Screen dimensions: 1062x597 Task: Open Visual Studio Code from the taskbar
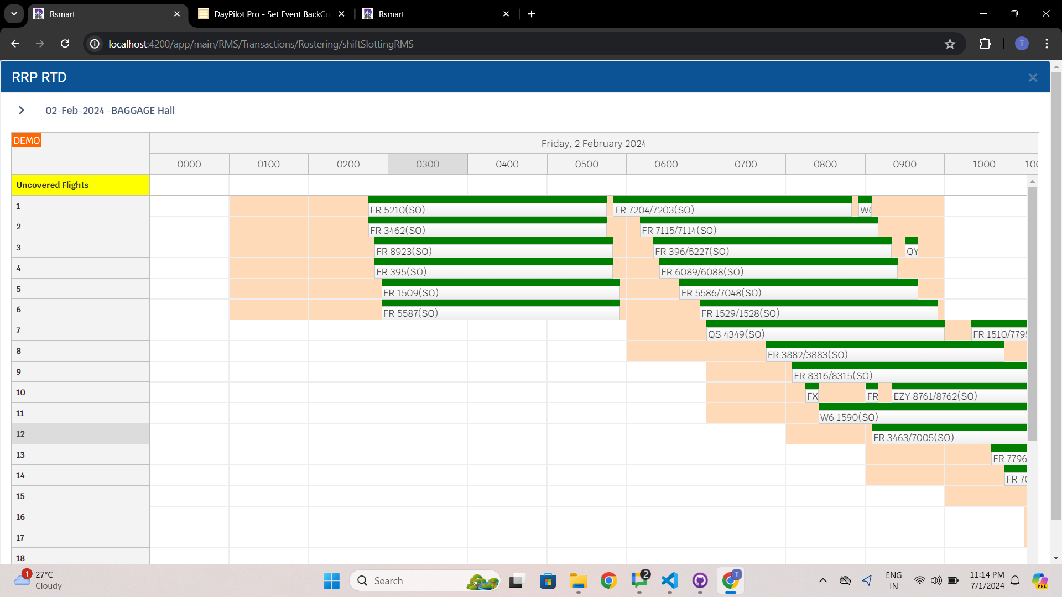point(669,580)
